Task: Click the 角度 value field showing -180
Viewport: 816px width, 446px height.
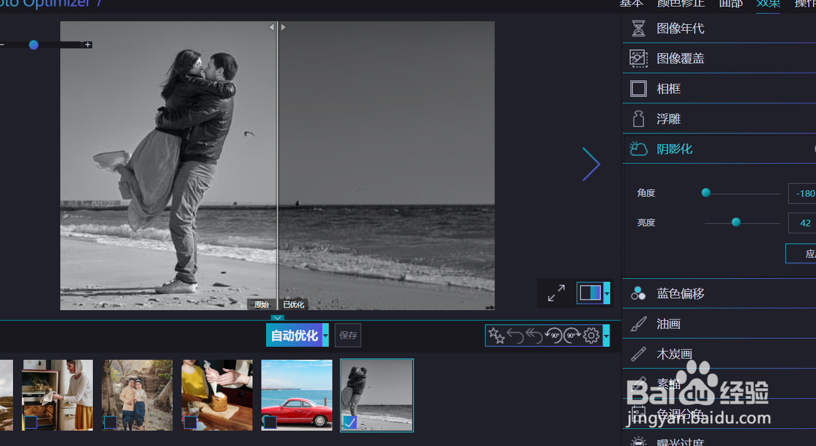Action: point(802,193)
